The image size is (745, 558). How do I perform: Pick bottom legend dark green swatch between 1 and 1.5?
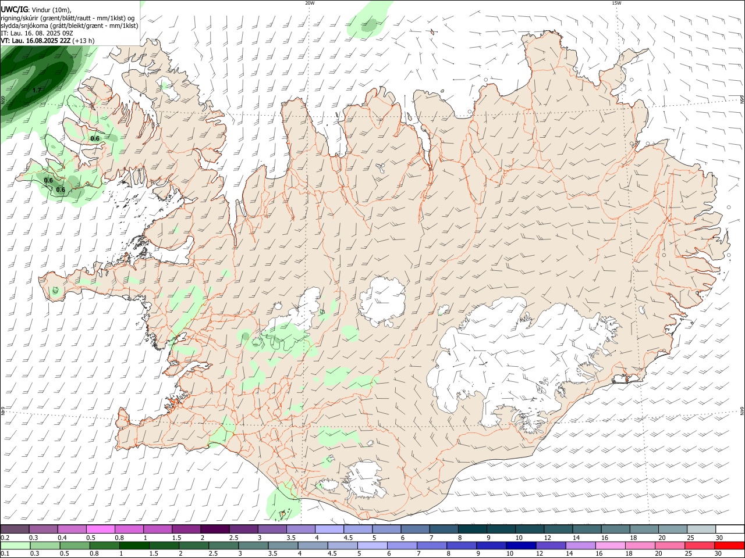[134, 545]
